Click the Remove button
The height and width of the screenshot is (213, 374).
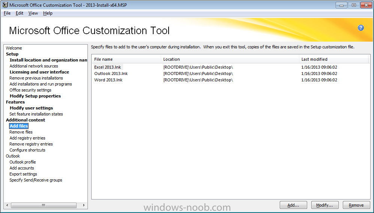(x=356, y=205)
